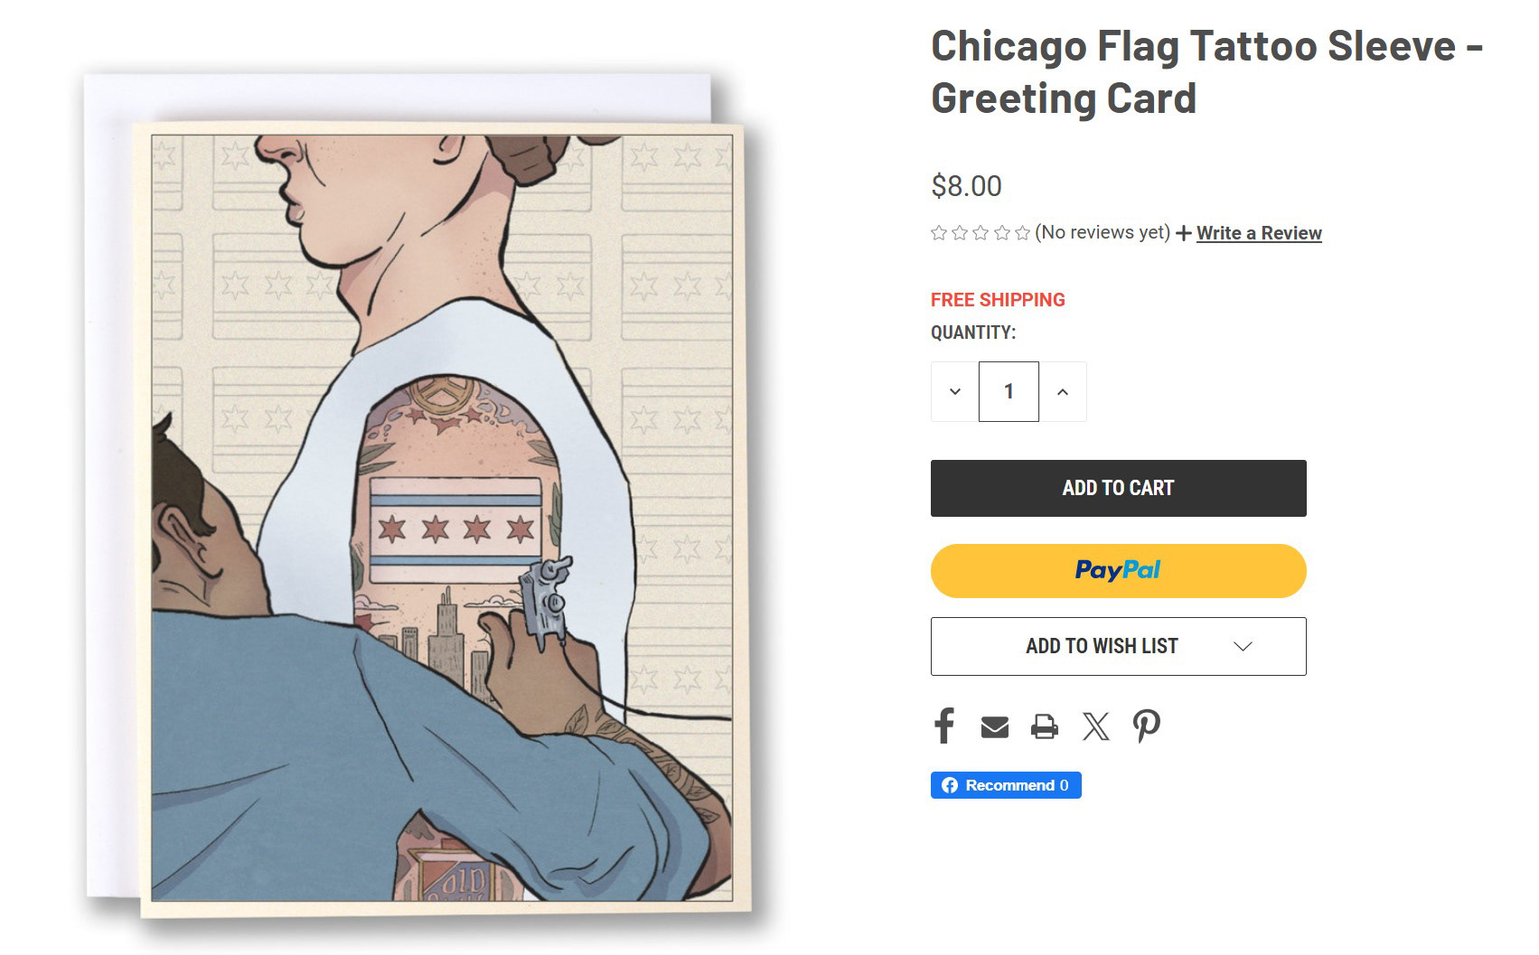Click the Facebook Recommend button
The image size is (1539, 955).
pos(1006,785)
